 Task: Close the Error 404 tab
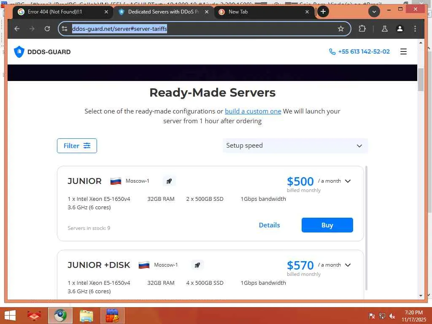coord(106,12)
